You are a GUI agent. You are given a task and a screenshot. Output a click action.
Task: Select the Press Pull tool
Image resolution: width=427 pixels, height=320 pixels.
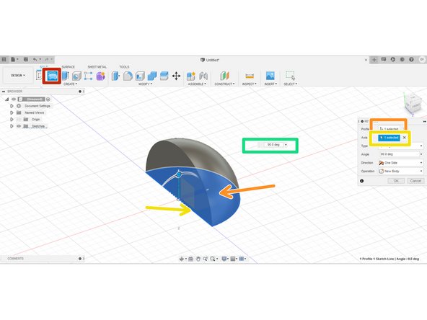pos(115,76)
